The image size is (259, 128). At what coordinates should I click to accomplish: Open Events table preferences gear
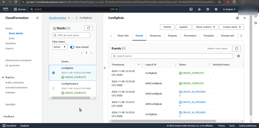(238, 56)
